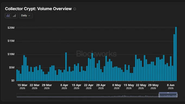
Task: Click the 8 Apr 2026 date label
Action: coord(64,86)
